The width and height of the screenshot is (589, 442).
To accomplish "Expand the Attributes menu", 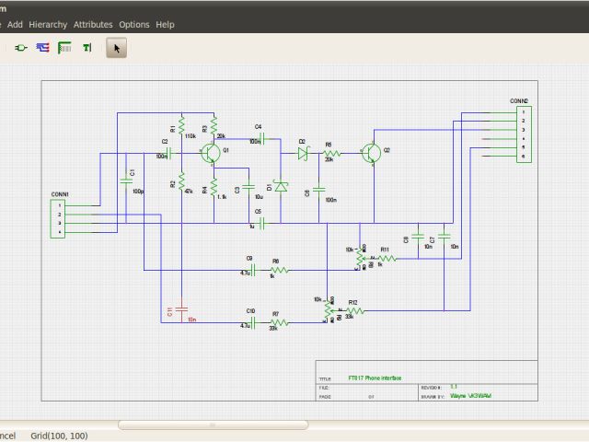I will pyautogui.click(x=93, y=24).
